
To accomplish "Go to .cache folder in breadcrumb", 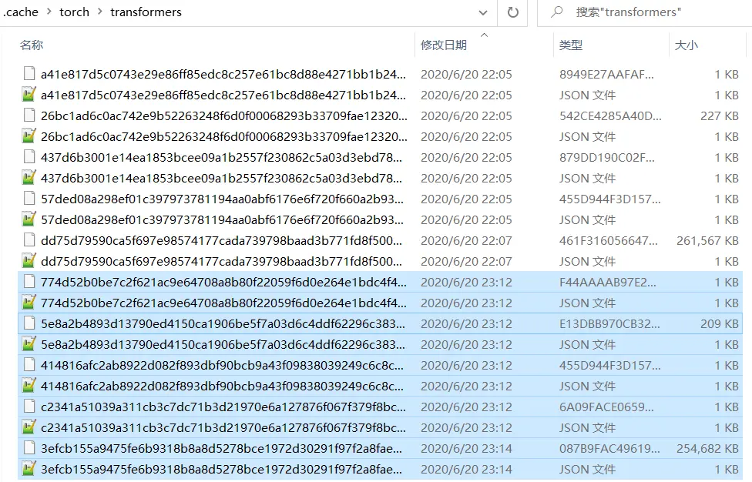I will point(21,12).
